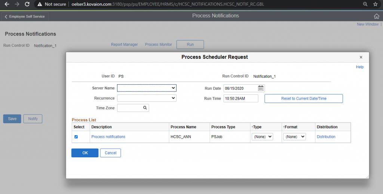Click the browser forward arrow
383x194 pixels.
point(17,4)
